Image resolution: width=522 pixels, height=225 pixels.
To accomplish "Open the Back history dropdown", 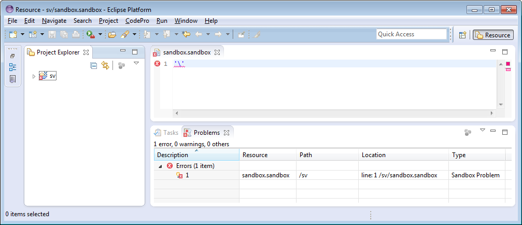I will (x=208, y=34).
